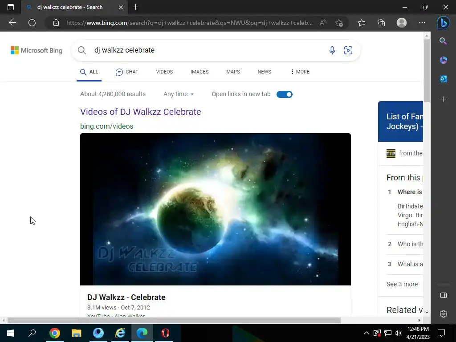Image resolution: width=456 pixels, height=342 pixels.
Task: Show hidden system tray icons chevron
Action: pos(366,333)
